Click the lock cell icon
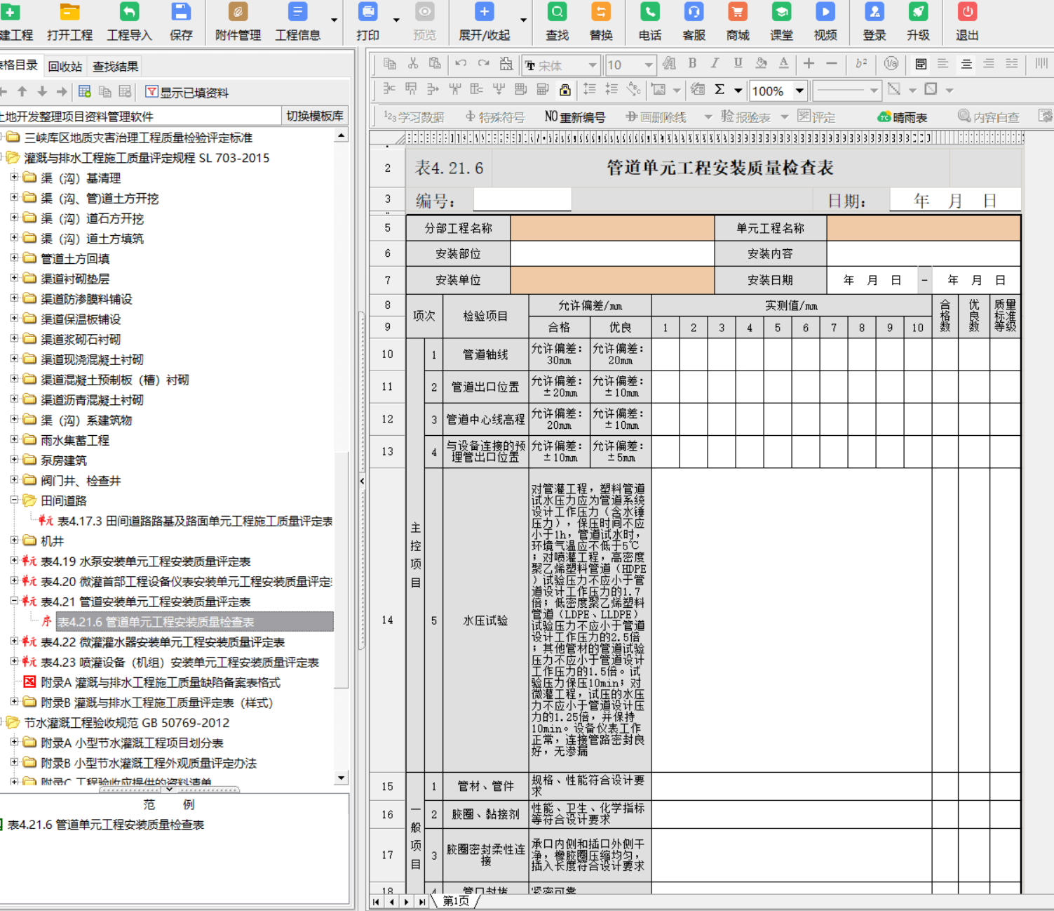Image resolution: width=1054 pixels, height=911 pixels. [565, 90]
